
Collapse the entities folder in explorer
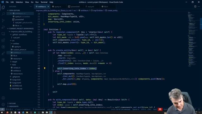16,44
